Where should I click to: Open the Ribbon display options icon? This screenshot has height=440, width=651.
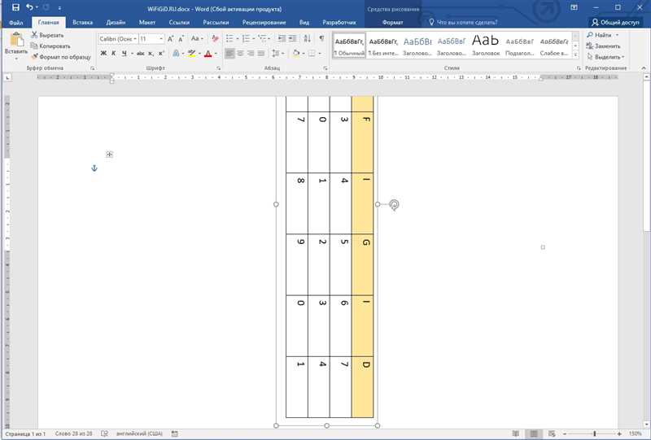(x=575, y=7)
